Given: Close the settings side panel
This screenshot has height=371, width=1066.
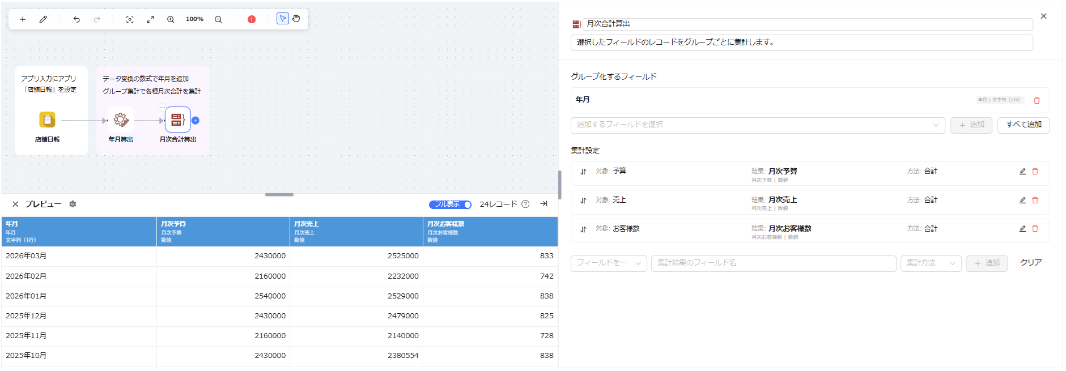Looking at the screenshot, I should (x=1043, y=16).
